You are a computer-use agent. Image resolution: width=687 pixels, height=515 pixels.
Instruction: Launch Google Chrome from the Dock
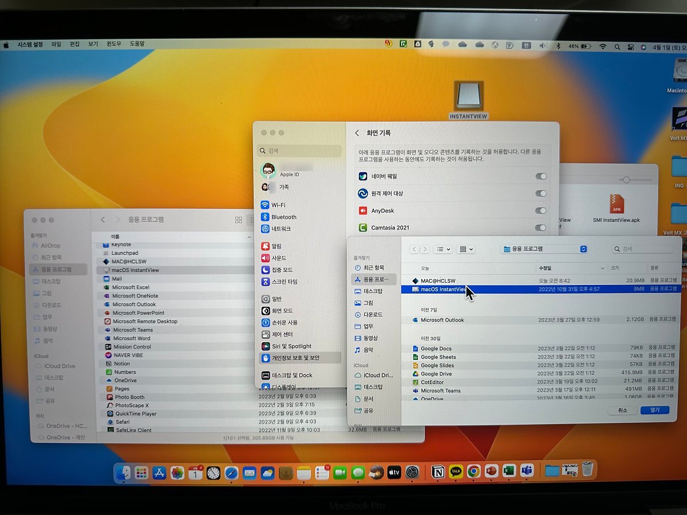(x=473, y=472)
